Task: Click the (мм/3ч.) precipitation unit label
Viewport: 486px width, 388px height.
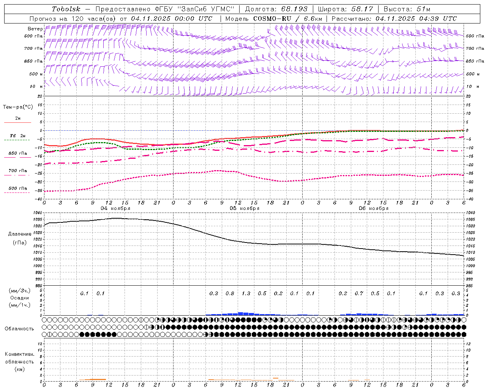Action: [20, 291]
